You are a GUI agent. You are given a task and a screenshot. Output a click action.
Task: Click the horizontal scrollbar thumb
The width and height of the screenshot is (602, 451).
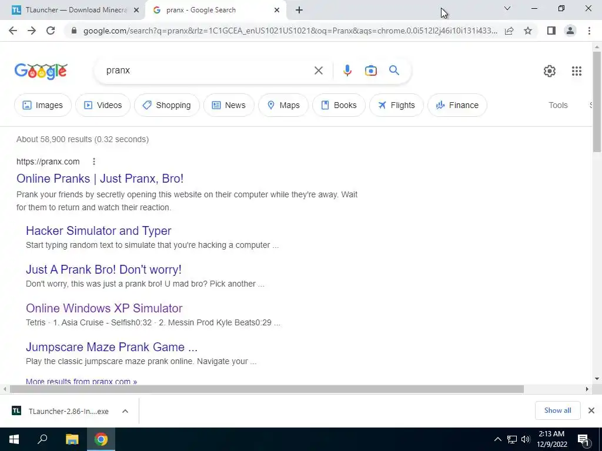click(266, 389)
